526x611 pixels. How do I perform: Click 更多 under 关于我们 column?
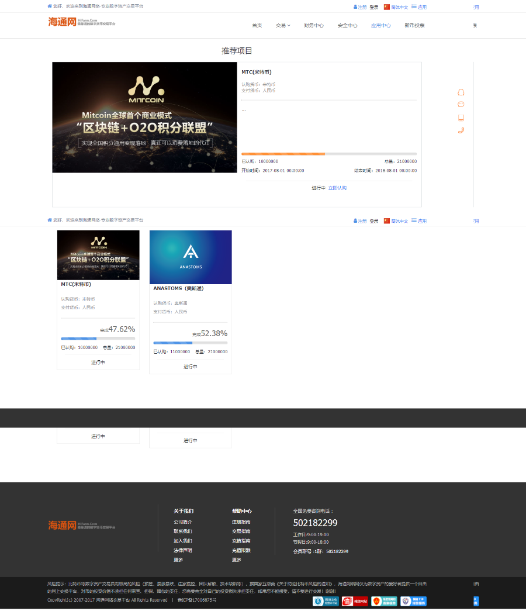[x=178, y=560]
